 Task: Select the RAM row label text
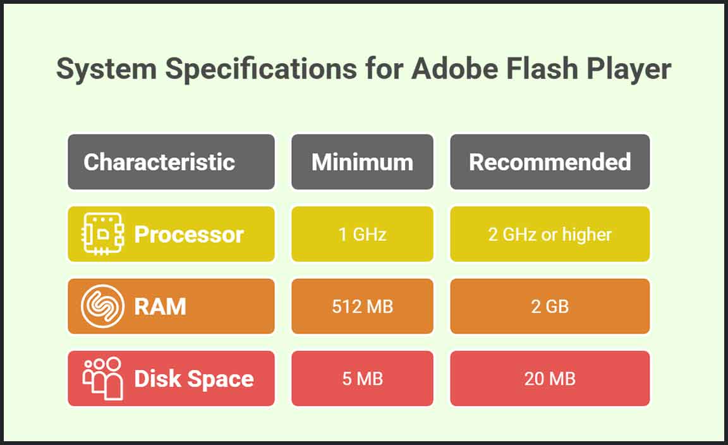point(160,307)
